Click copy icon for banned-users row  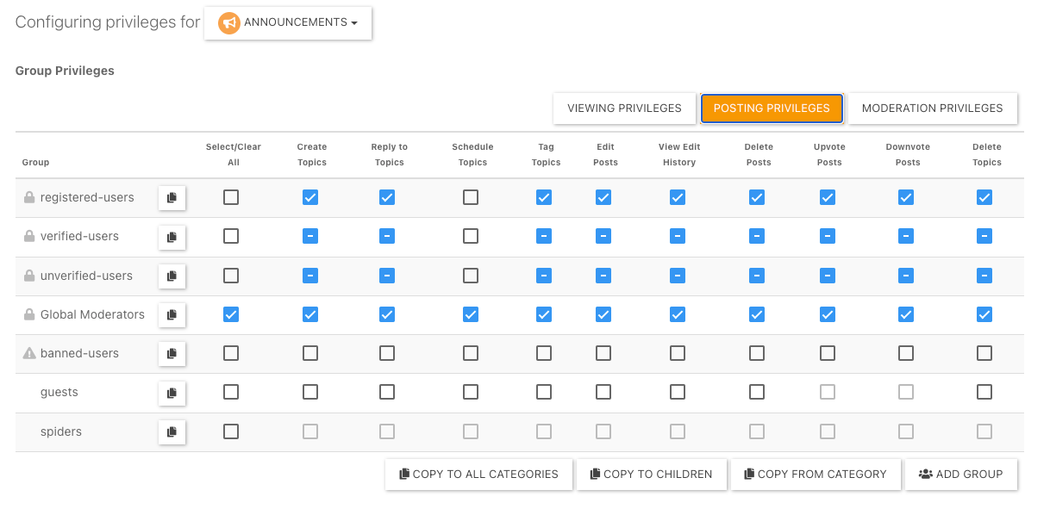[172, 354]
